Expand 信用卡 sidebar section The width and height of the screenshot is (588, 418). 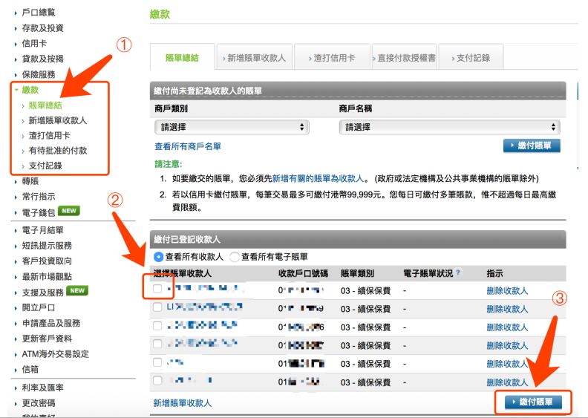pyautogui.click(x=34, y=43)
